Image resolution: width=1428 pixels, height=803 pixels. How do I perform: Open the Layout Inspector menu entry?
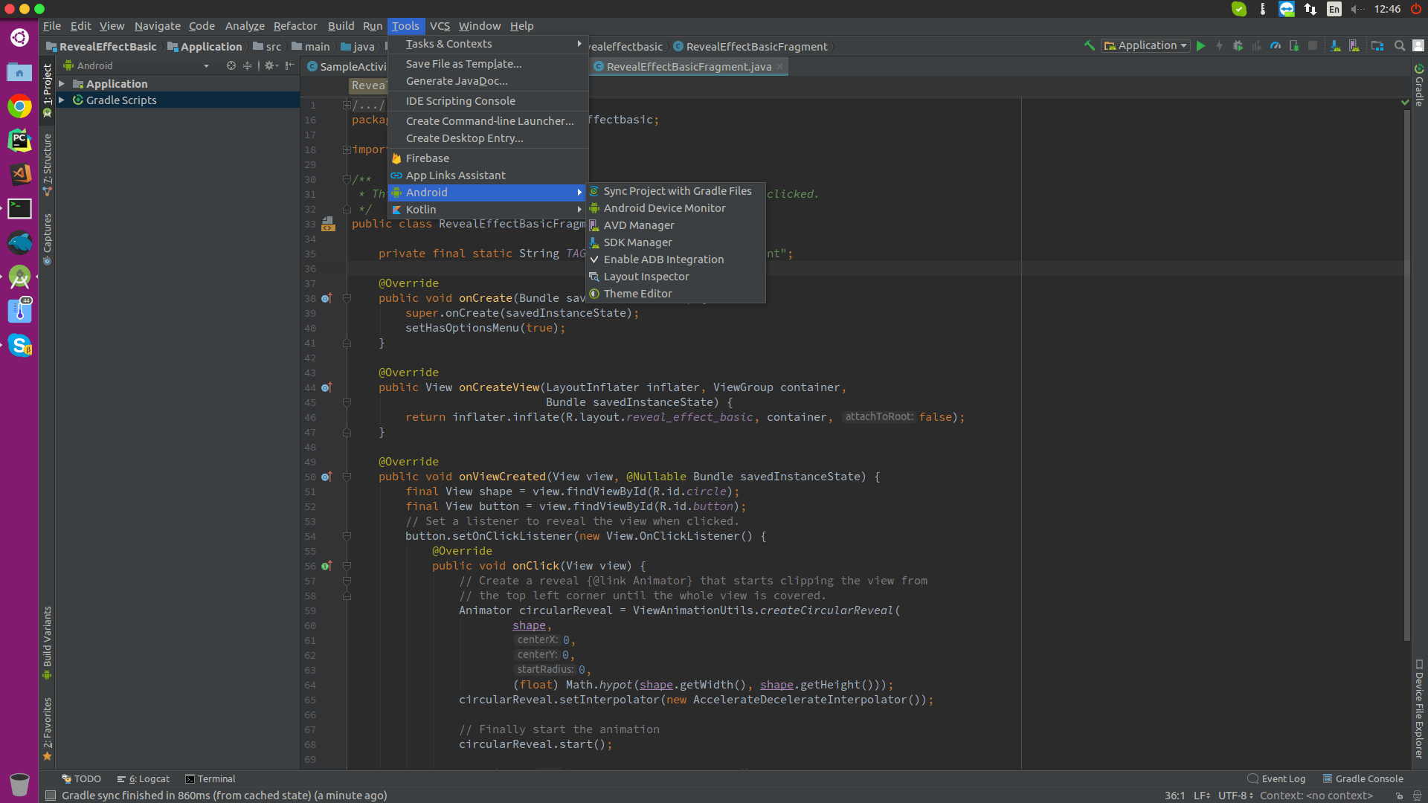(x=646, y=277)
